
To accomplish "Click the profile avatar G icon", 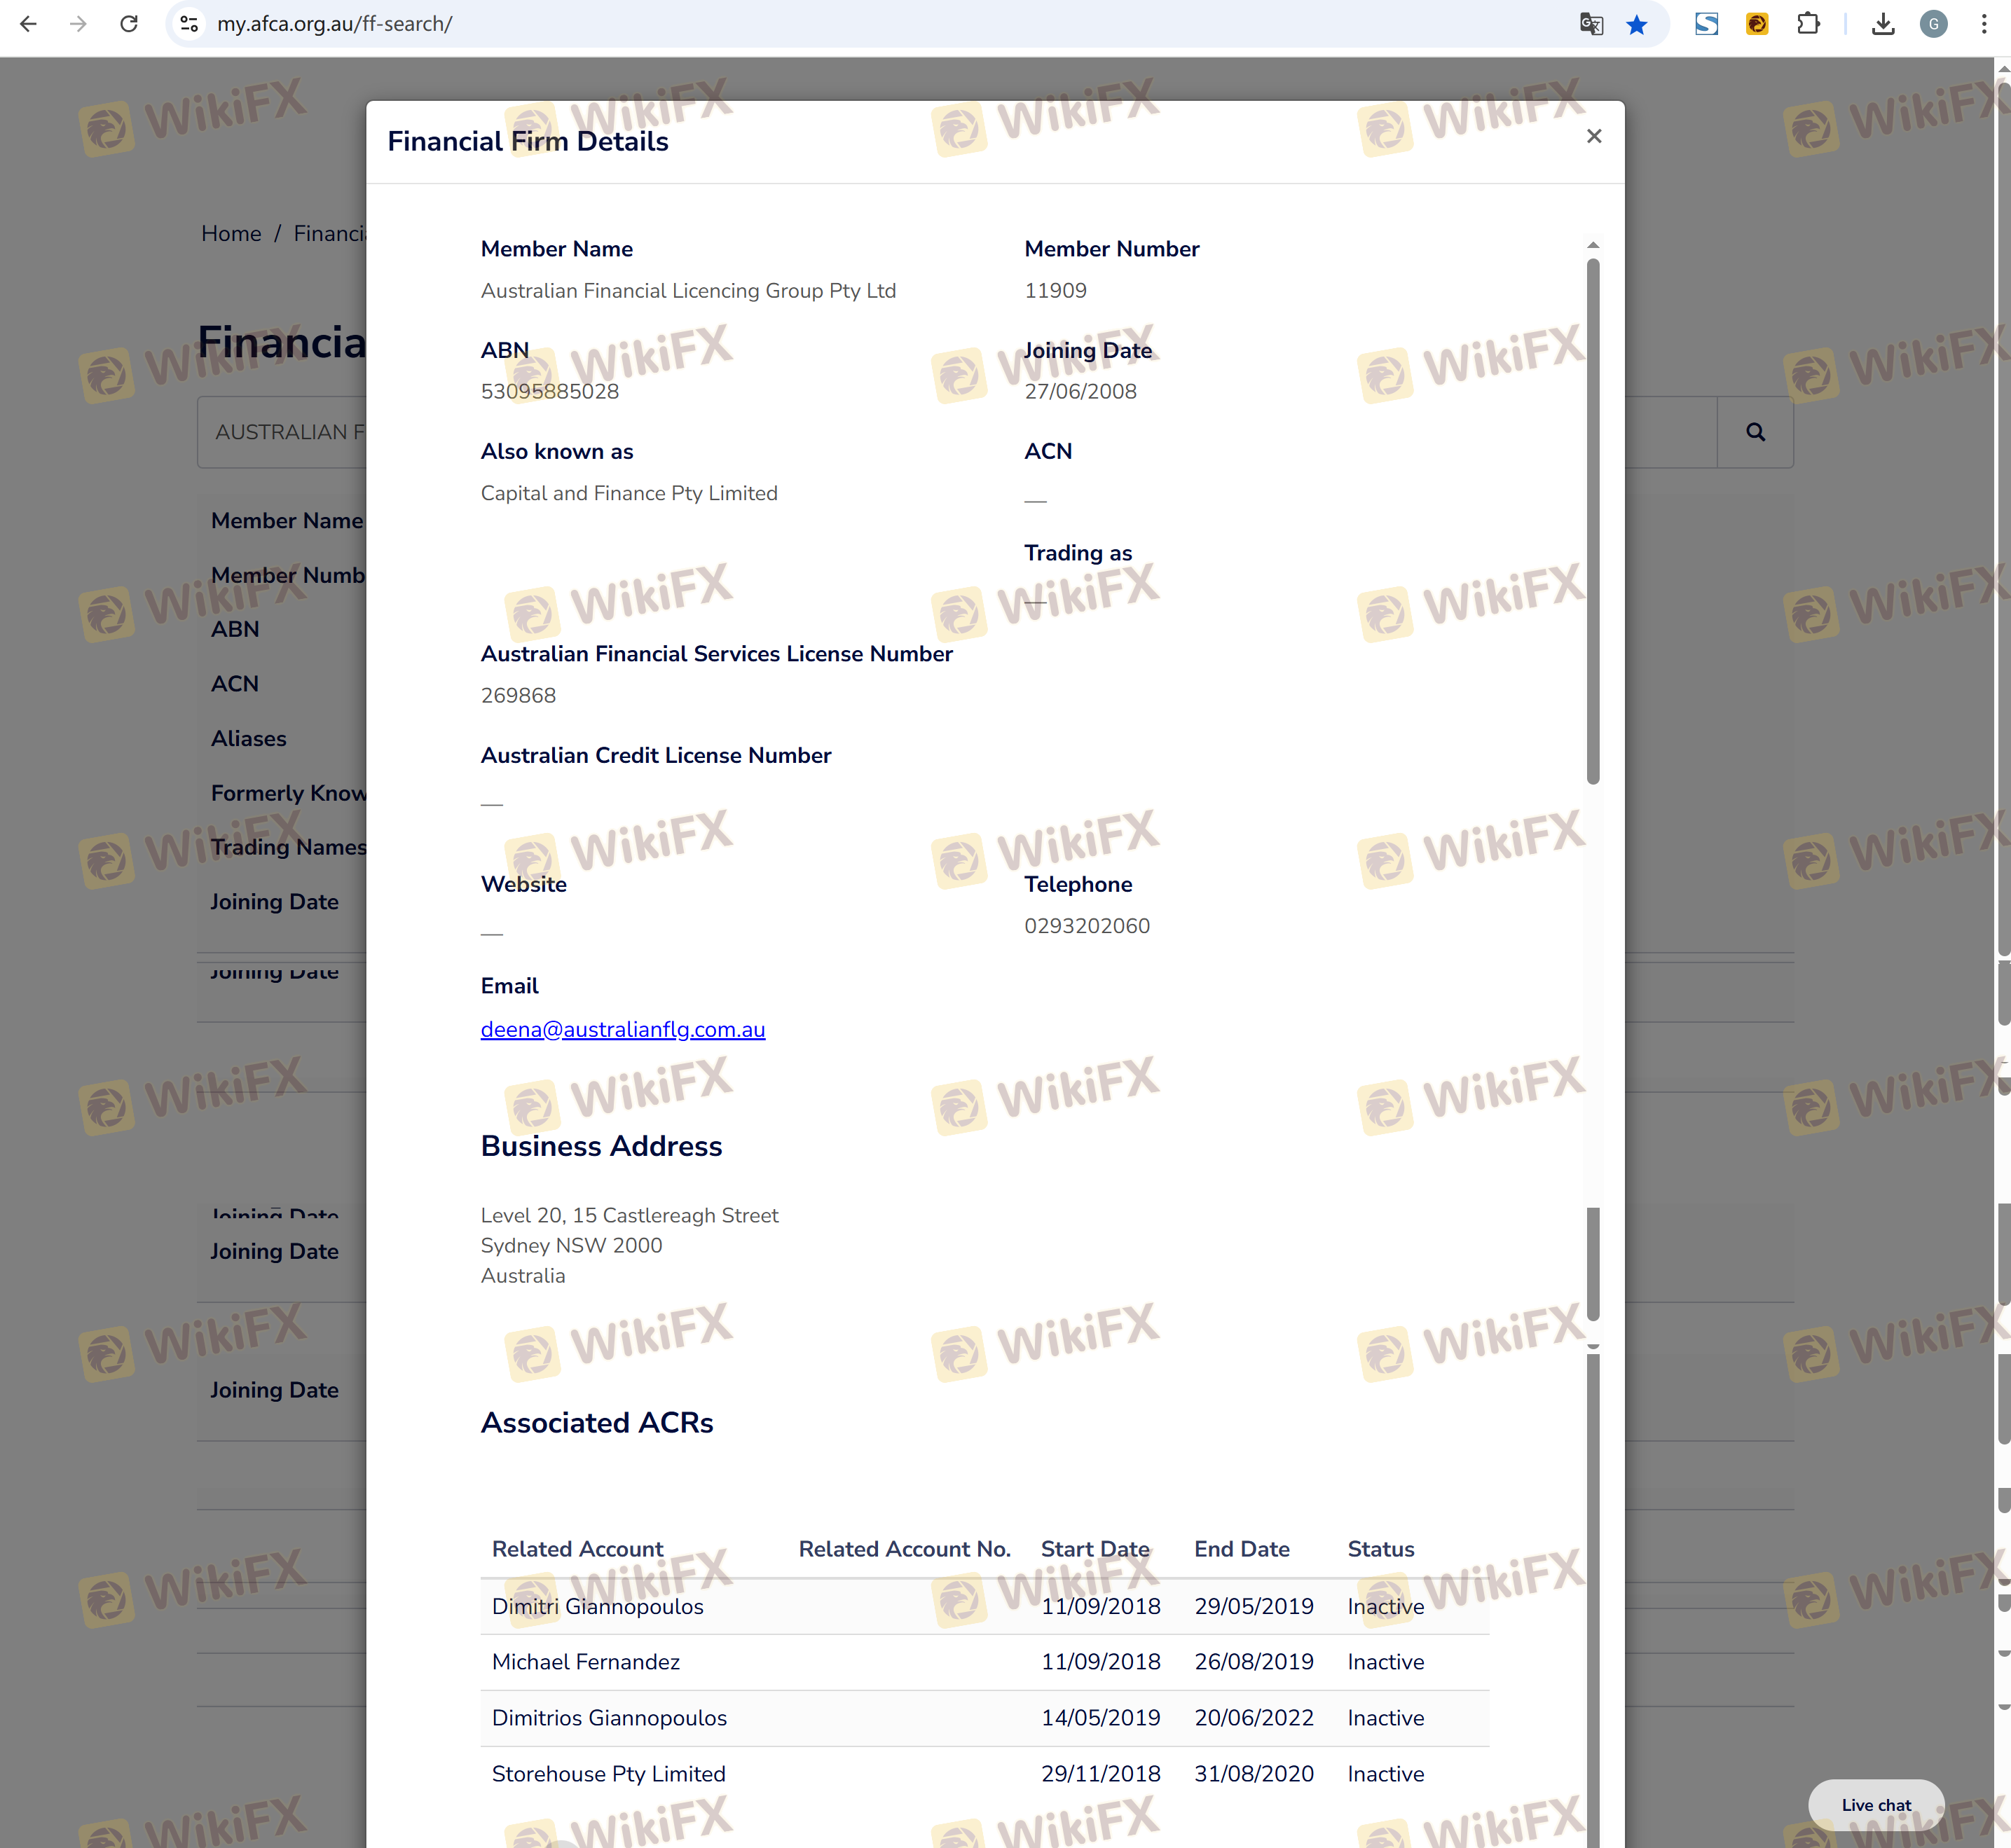I will (1933, 24).
